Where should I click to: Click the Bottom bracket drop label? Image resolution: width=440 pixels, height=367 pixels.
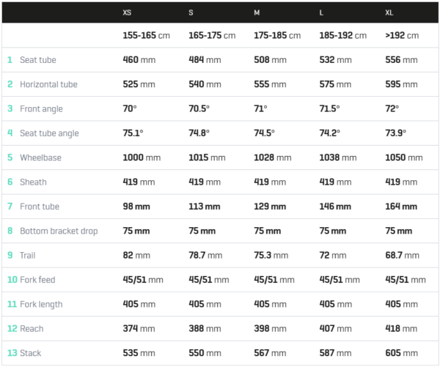click(59, 231)
